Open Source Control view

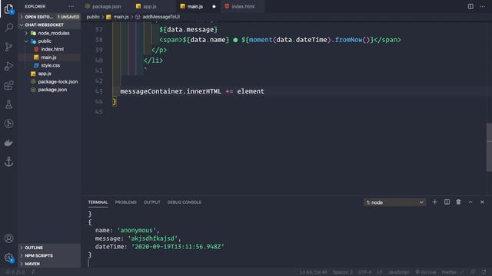click(8, 47)
